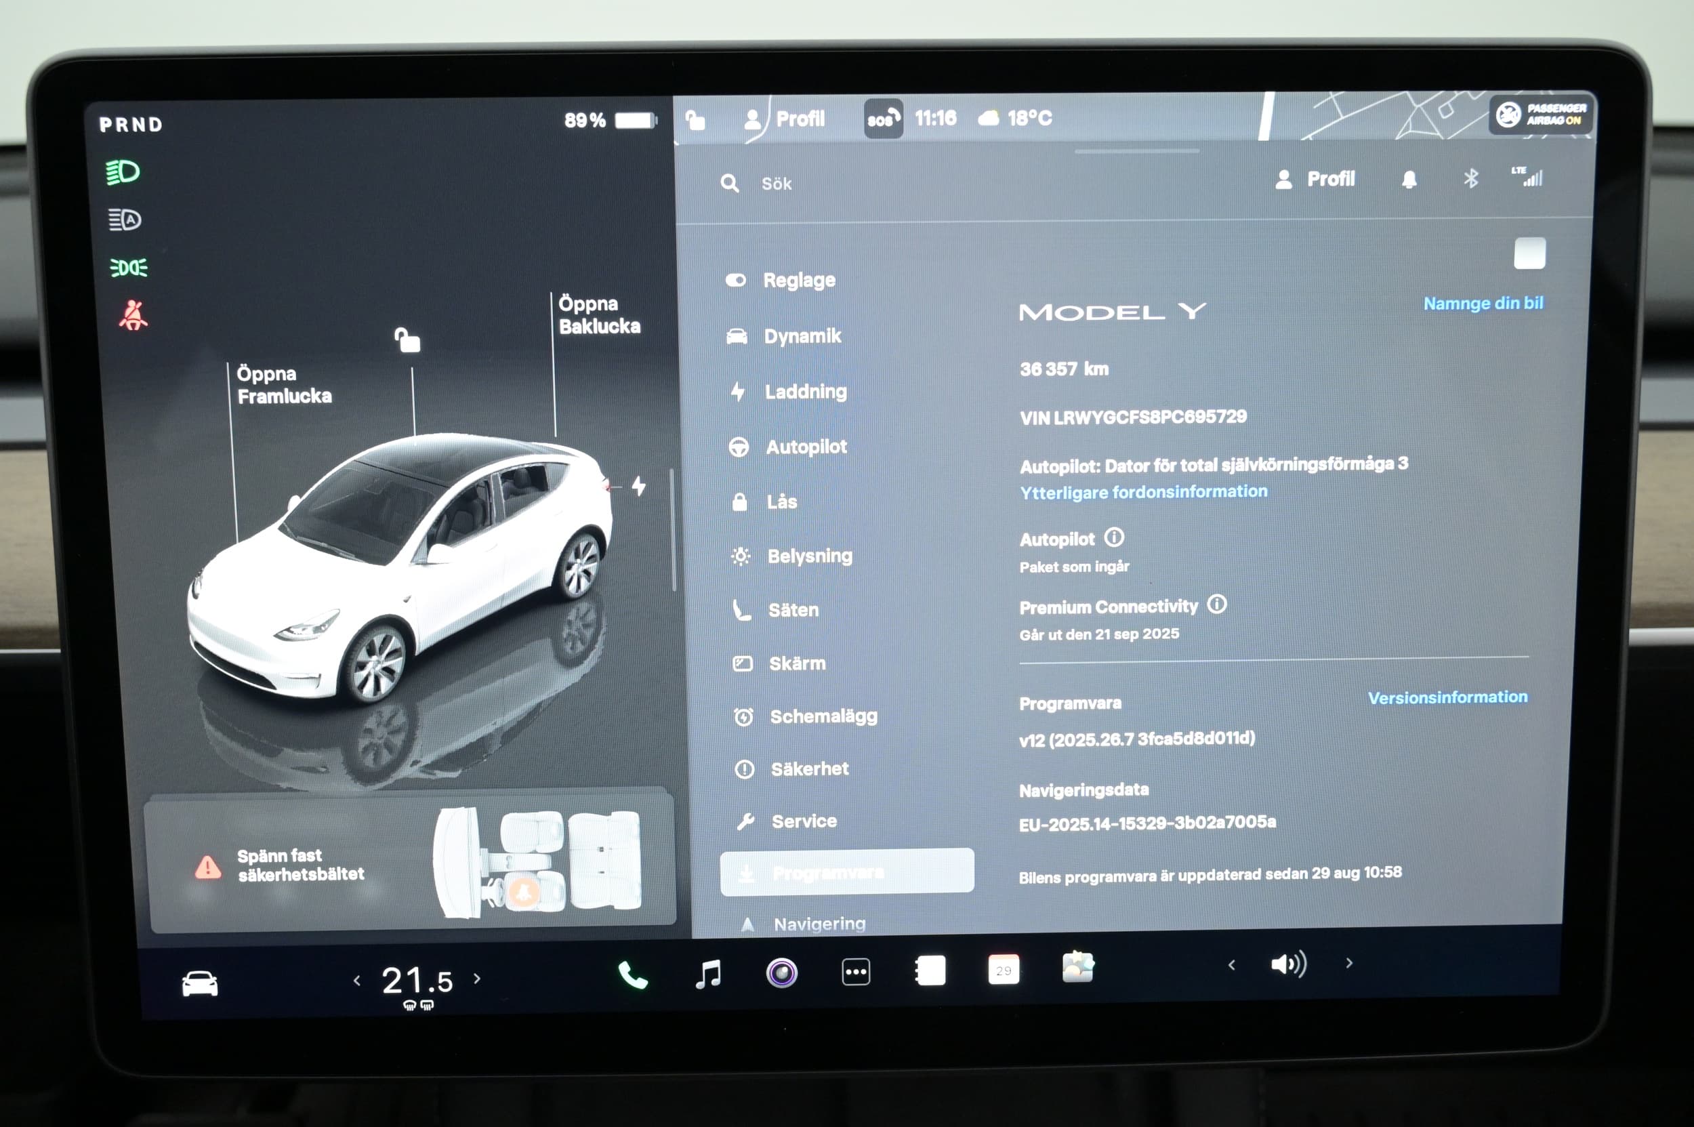1694x1127 pixels.
Task: Tap the car controls icon in bottom bar
Action: (200, 983)
